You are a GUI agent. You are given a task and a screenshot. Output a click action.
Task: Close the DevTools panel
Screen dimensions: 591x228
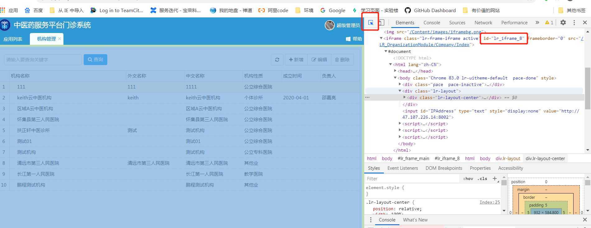(x=585, y=22)
